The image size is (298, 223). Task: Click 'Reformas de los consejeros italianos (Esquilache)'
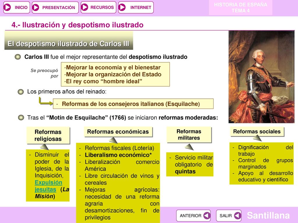(x=131, y=104)
